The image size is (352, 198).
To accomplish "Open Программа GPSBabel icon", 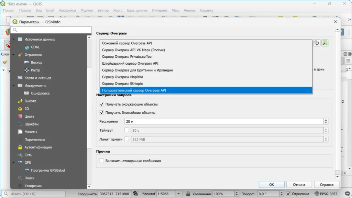I will 27,170.
